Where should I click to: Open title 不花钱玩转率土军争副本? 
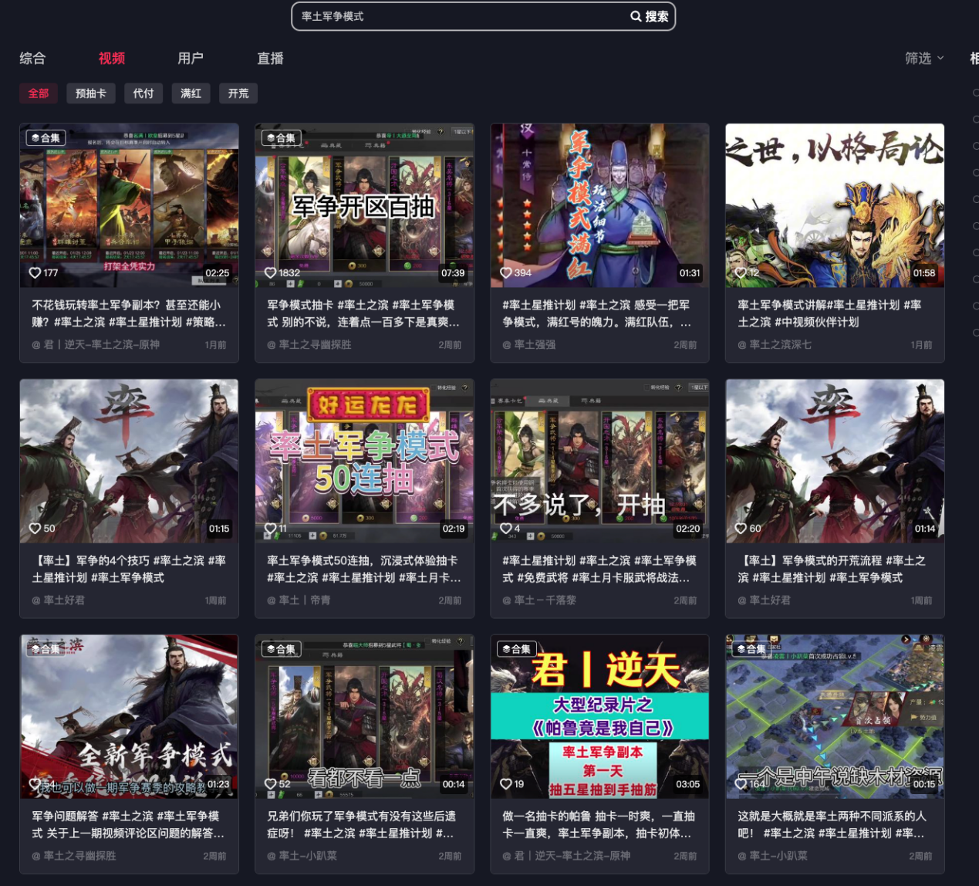129,313
